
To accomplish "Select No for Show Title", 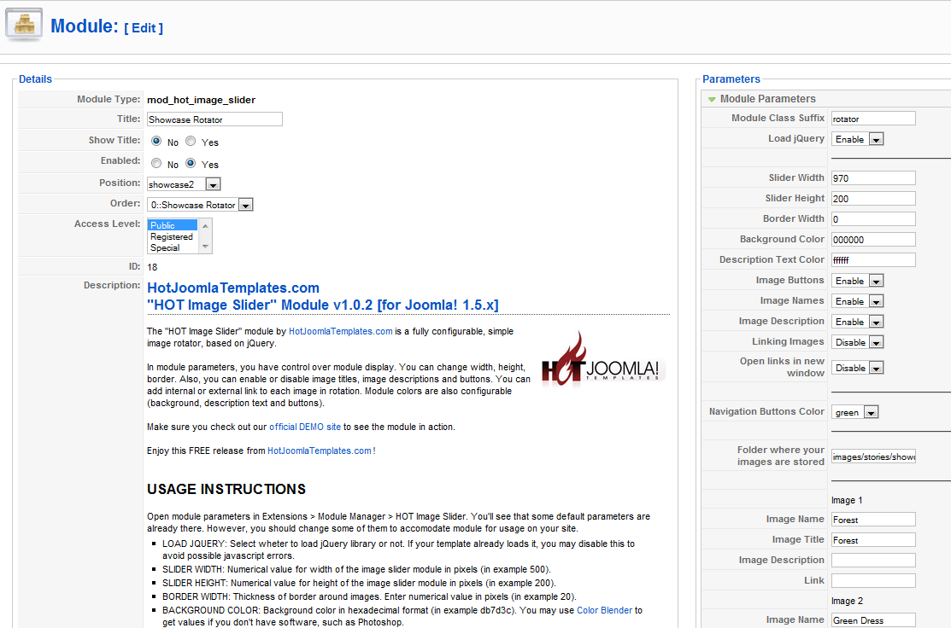I will point(156,141).
